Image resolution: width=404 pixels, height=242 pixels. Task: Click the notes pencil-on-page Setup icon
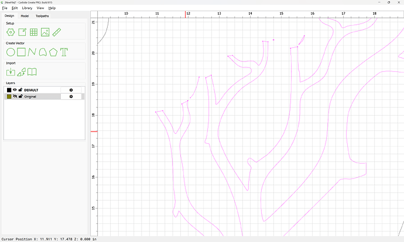pyautogui.click(x=22, y=32)
